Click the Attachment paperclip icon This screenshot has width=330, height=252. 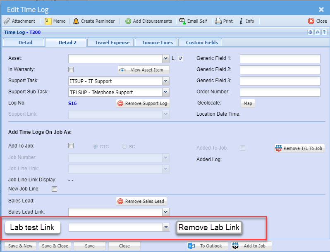coord(7,21)
